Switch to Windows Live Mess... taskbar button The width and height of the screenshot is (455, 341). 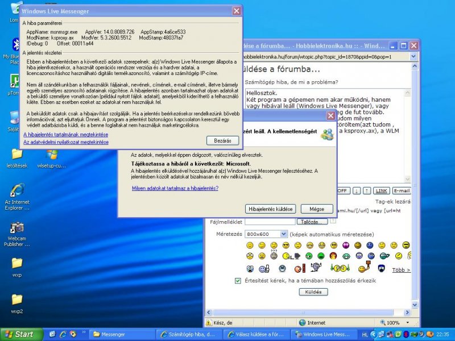coord(325,334)
